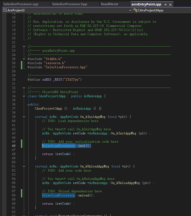Image resolution: width=191 pixels, height=216 pixels.
Task: Open the ArxProject3 project scope dropdown
Action: (x=130, y=10)
